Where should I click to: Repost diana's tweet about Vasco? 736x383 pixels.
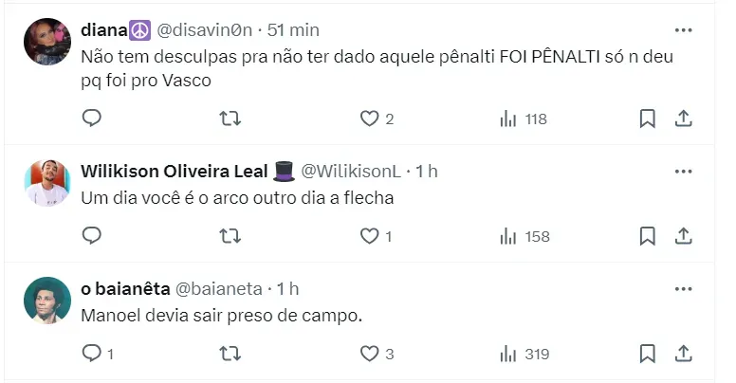230,119
